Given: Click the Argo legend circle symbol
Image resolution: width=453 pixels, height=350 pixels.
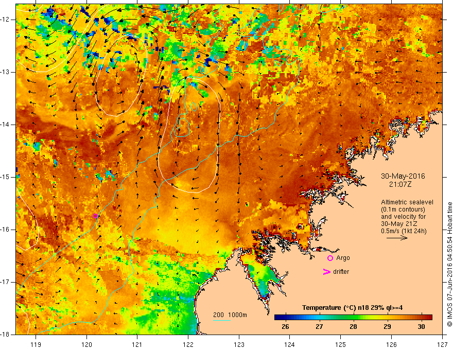Looking at the screenshot, I should coord(330,258).
